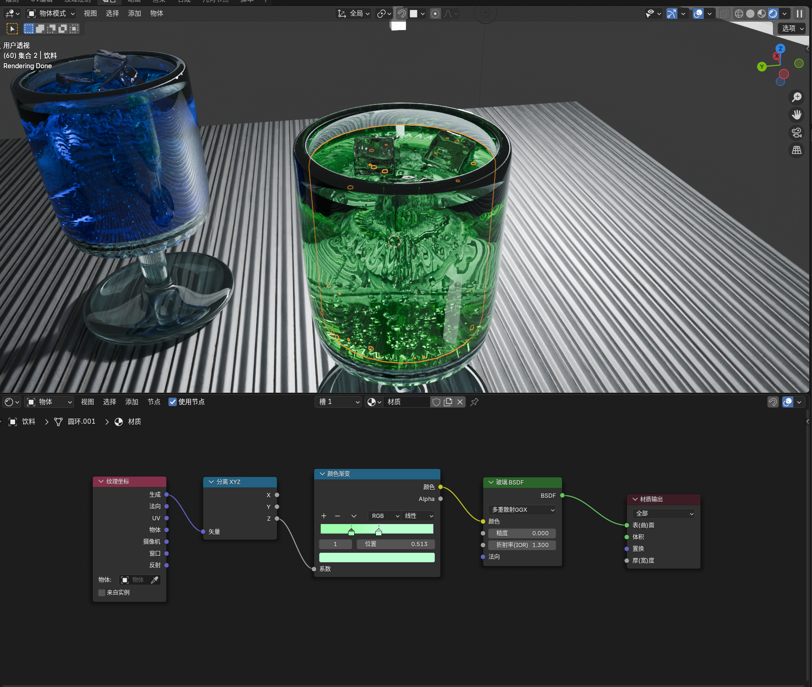
Task: Click 圆环.001 in the node breadcrumb
Action: [81, 422]
